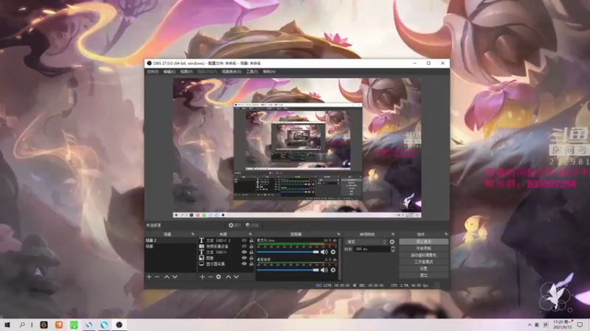Screen dimensions: 590x331
Task: Toggle visibility of 视频采集设备 source
Action: [244, 246]
